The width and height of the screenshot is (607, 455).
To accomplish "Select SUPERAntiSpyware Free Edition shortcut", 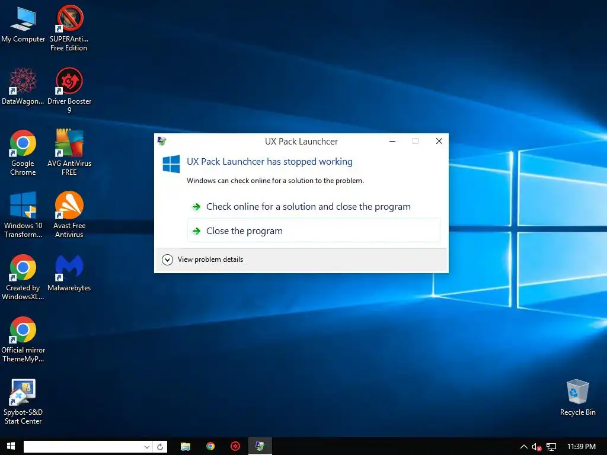I will point(69,28).
